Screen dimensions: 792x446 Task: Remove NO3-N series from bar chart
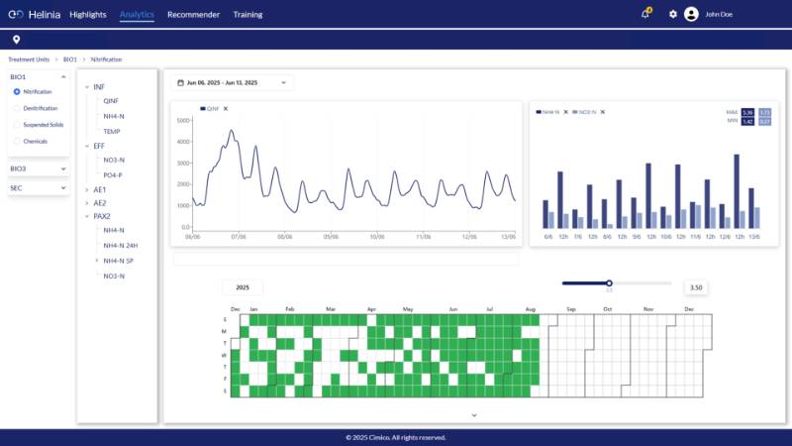point(602,112)
